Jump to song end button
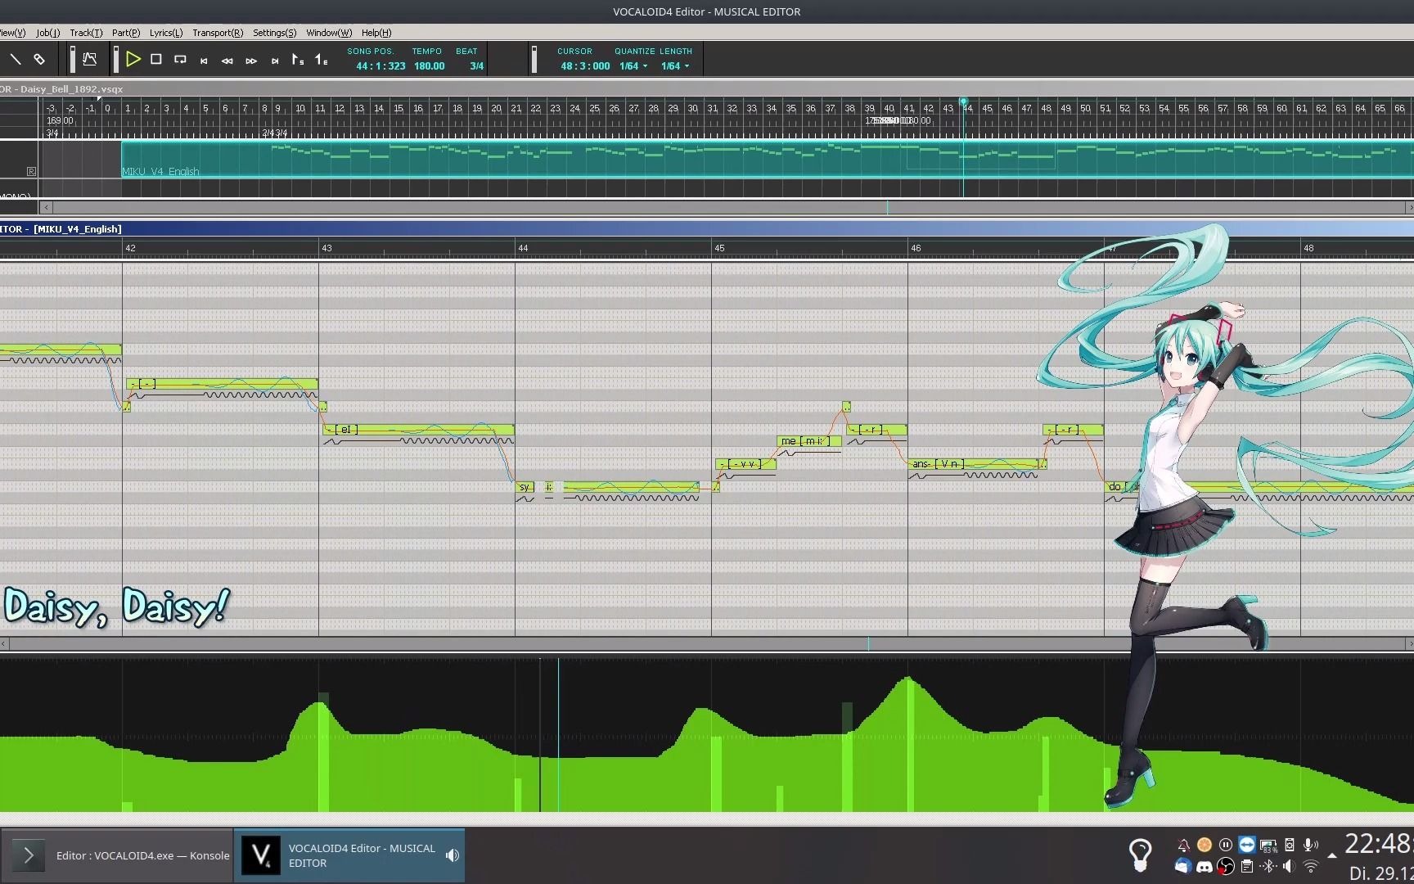Viewport: 1414px width, 884px height. (275, 61)
